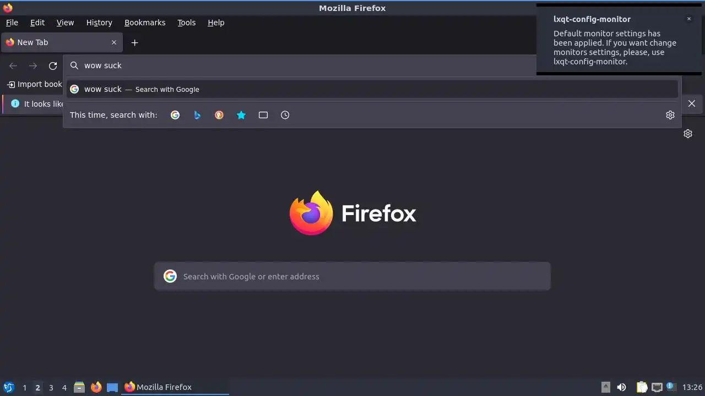Open the Bookmarks menu

click(x=145, y=23)
